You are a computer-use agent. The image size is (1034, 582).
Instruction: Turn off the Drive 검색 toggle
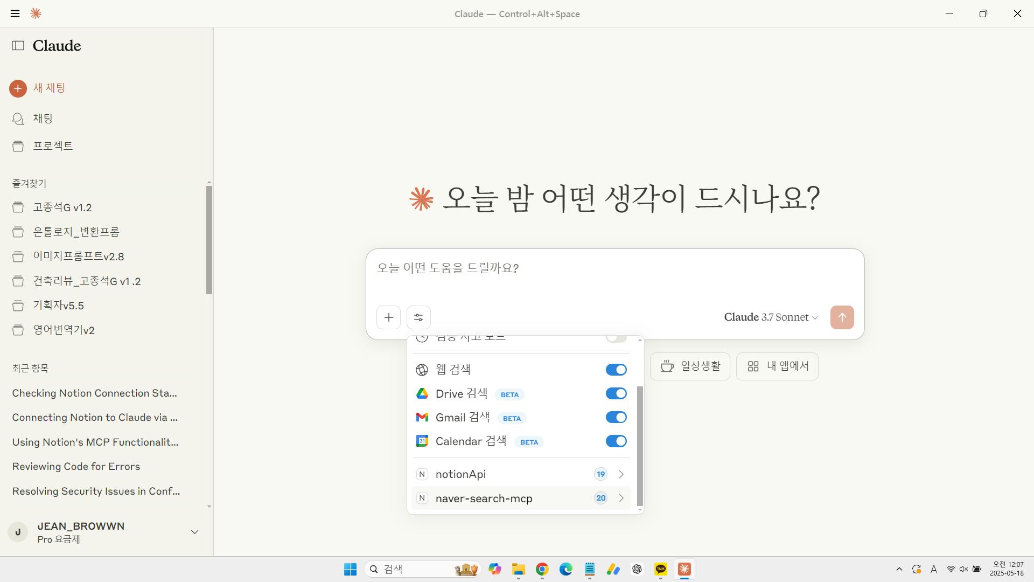coord(616,394)
